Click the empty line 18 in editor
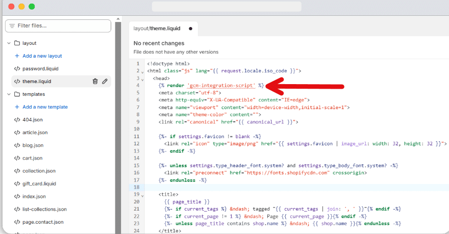Screen dimensions: 449x234 click(x=296, y=187)
